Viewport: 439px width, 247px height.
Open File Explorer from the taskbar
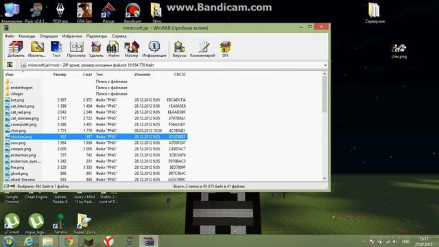click(48, 241)
